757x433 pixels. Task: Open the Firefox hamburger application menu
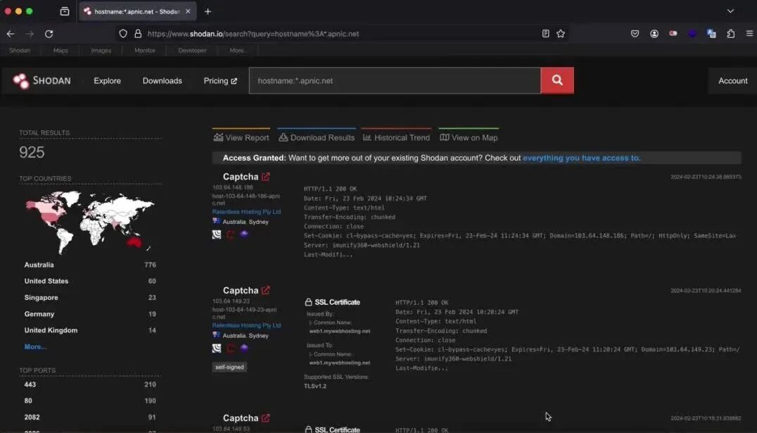click(749, 34)
